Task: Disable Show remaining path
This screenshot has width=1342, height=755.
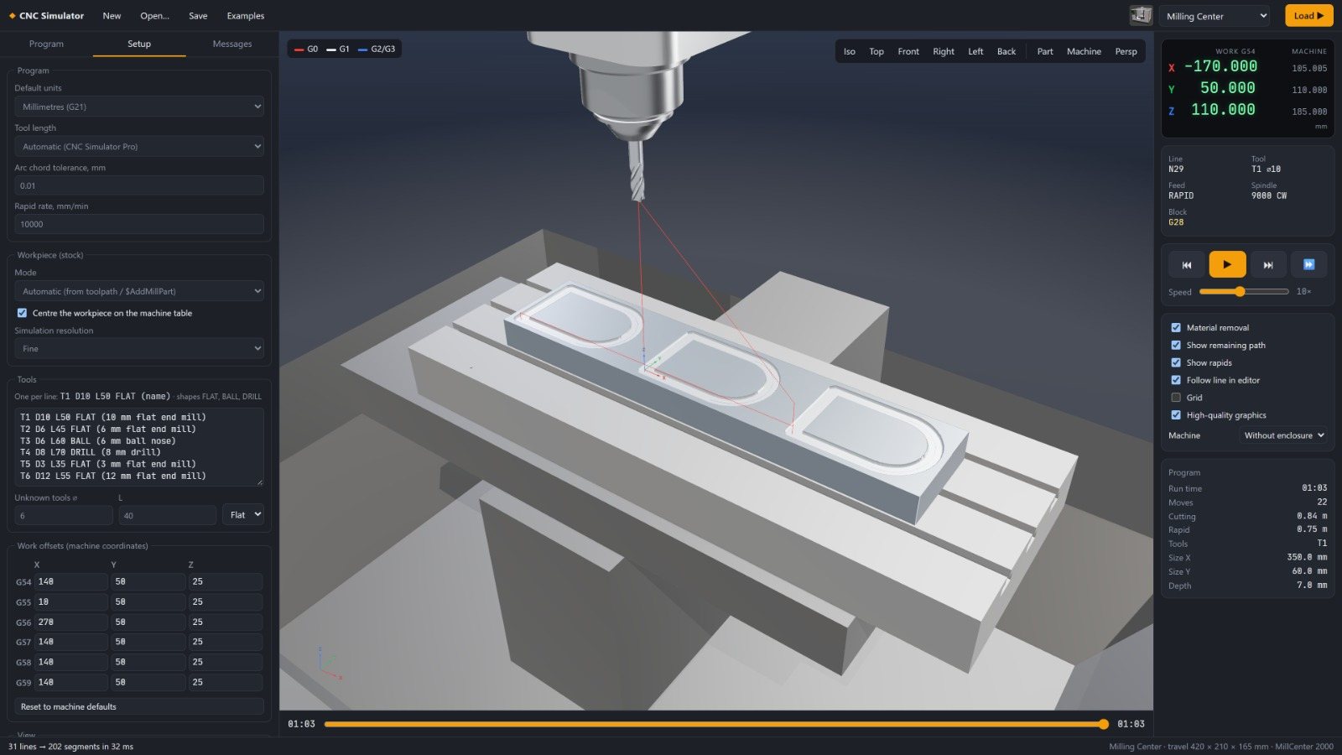Action: tap(1176, 345)
